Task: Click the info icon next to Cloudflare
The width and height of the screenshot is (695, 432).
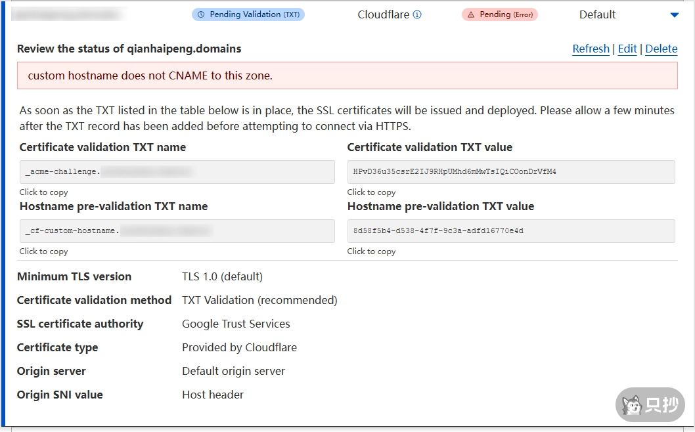Action: coord(417,14)
